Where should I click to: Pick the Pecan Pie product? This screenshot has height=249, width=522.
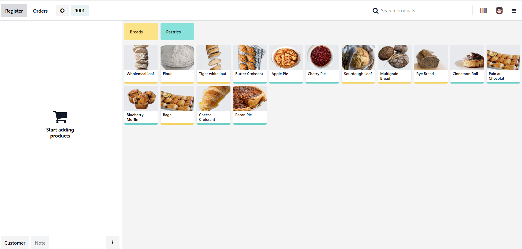(x=250, y=105)
